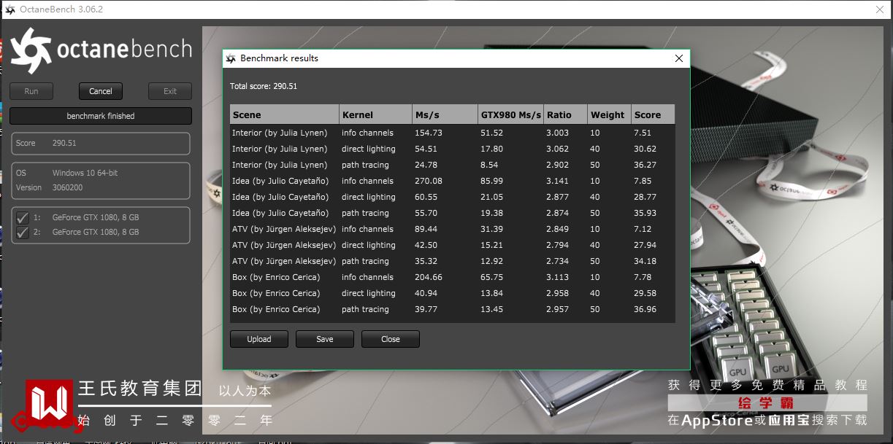
Task: Toggle GPU 1 GeForce GTX 1080 checkbox
Action: 23,217
